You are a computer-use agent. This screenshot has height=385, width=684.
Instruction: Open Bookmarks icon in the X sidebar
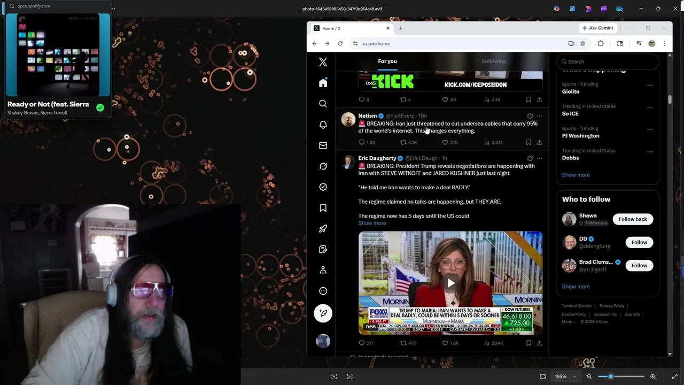click(x=323, y=208)
